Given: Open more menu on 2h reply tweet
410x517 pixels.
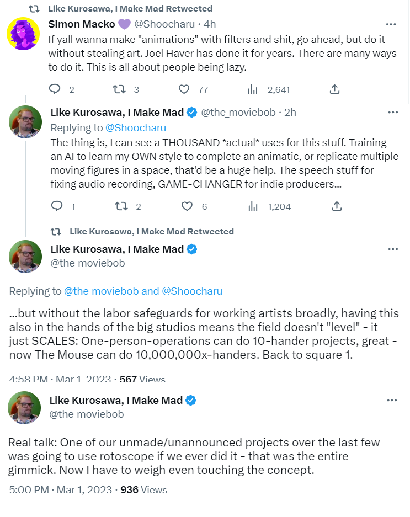Looking at the screenshot, I should (393, 113).
